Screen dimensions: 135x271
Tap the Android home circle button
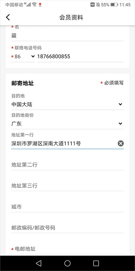coord(67,263)
